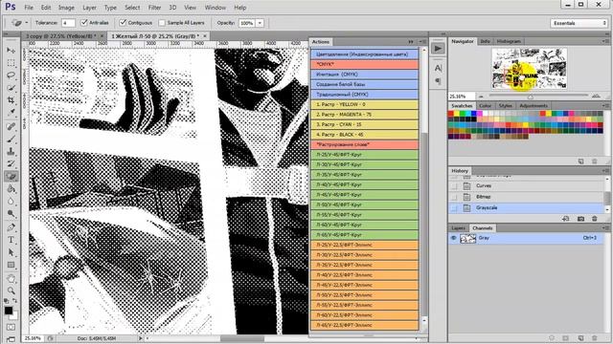This screenshot has width=613, height=344.
Task: Collapse the Actions panel double arrows
Action: tap(411, 42)
